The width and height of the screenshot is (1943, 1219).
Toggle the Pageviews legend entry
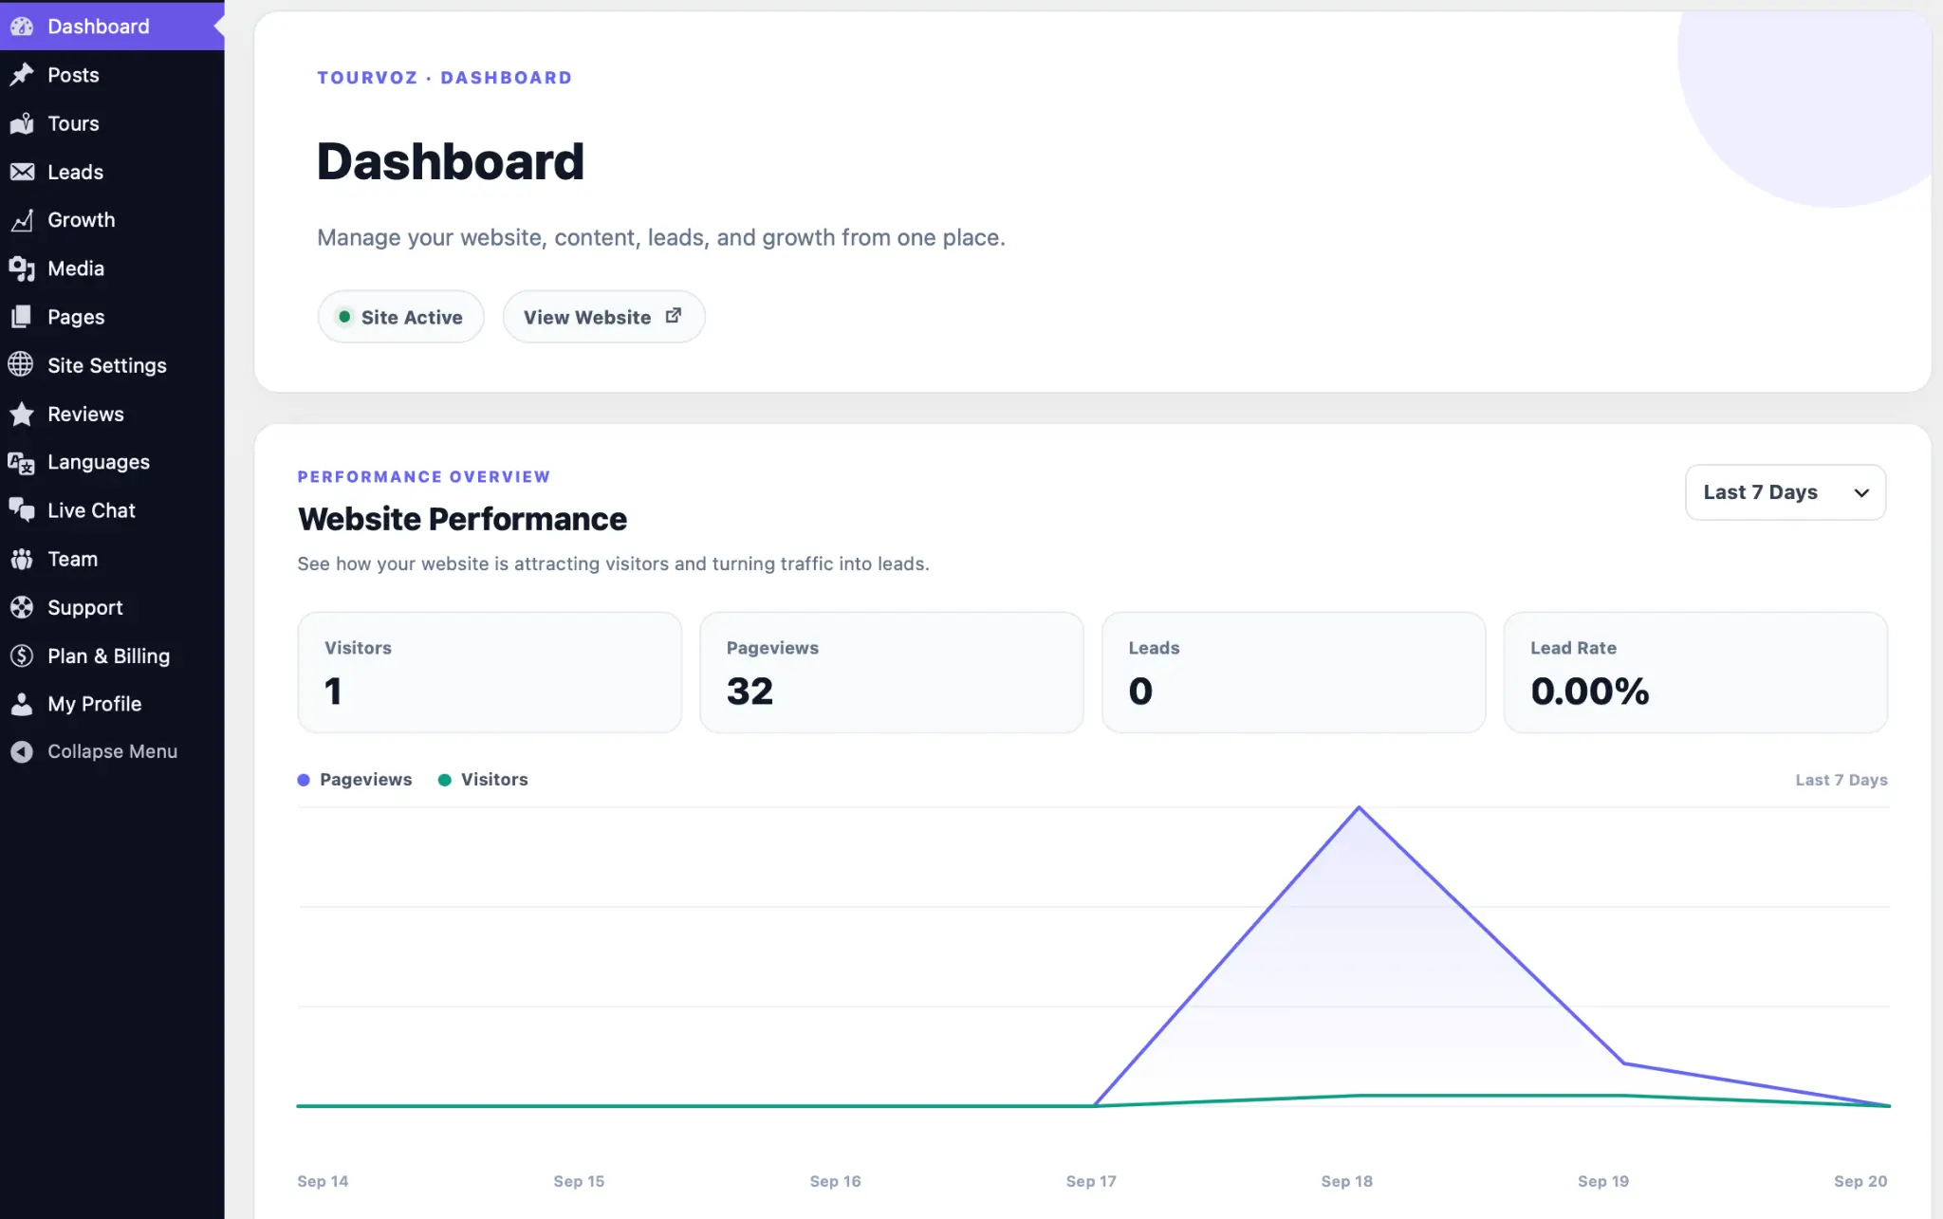pos(355,780)
